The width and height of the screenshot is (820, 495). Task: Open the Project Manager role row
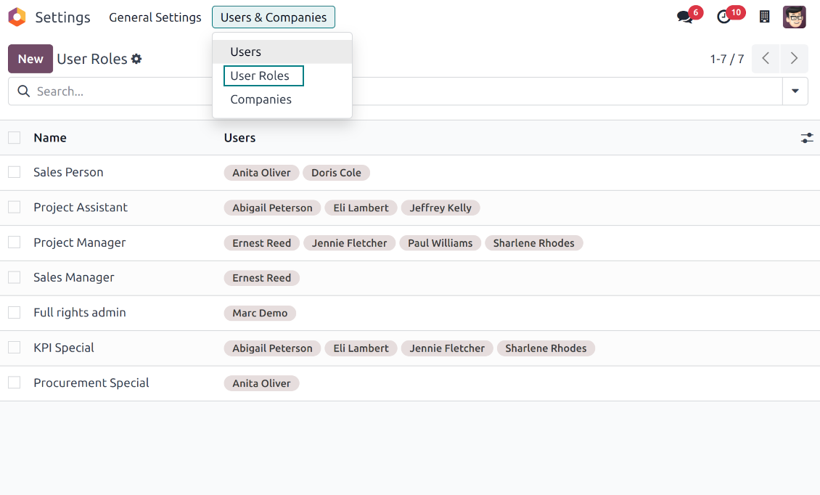coord(80,243)
